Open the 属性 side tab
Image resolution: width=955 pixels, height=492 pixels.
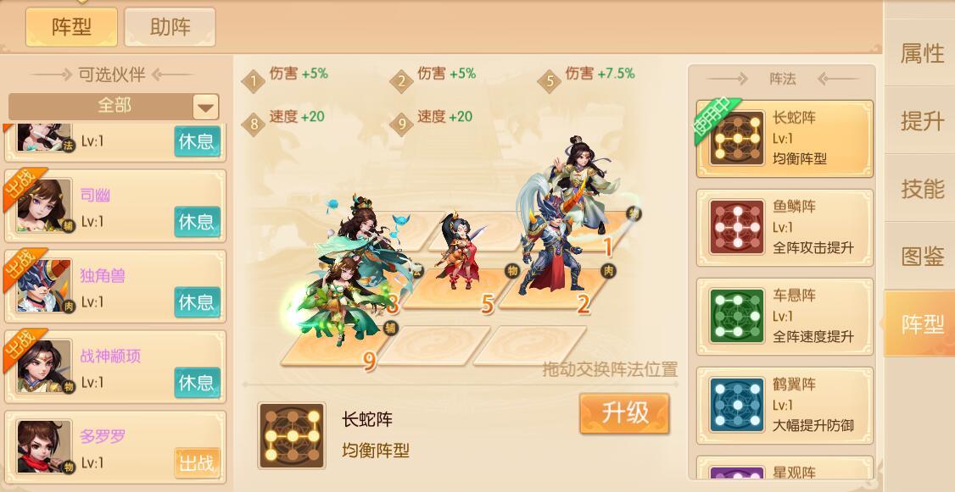pos(922,53)
